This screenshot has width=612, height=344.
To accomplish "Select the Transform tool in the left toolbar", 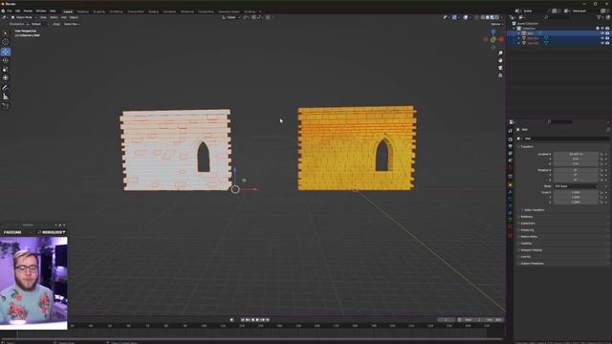I will [6, 78].
